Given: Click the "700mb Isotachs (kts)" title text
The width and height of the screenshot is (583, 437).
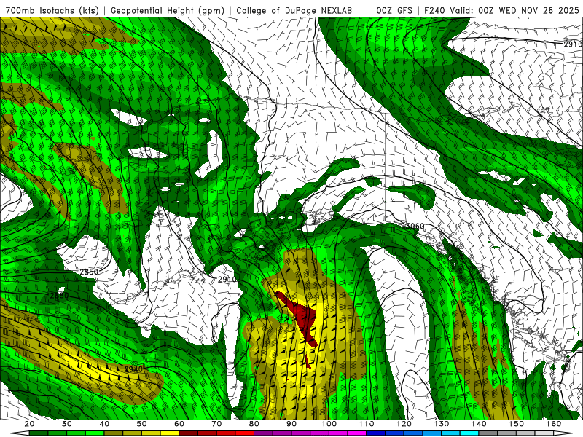Looking at the screenshot, I should (52, 11).
